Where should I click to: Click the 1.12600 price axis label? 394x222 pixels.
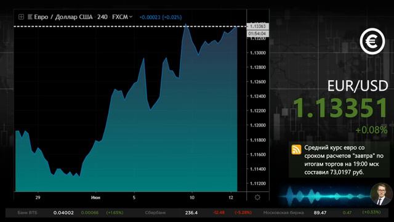(258, 82)
